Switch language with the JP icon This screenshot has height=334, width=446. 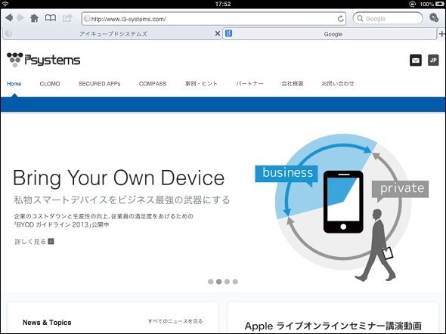coord(433,60)
